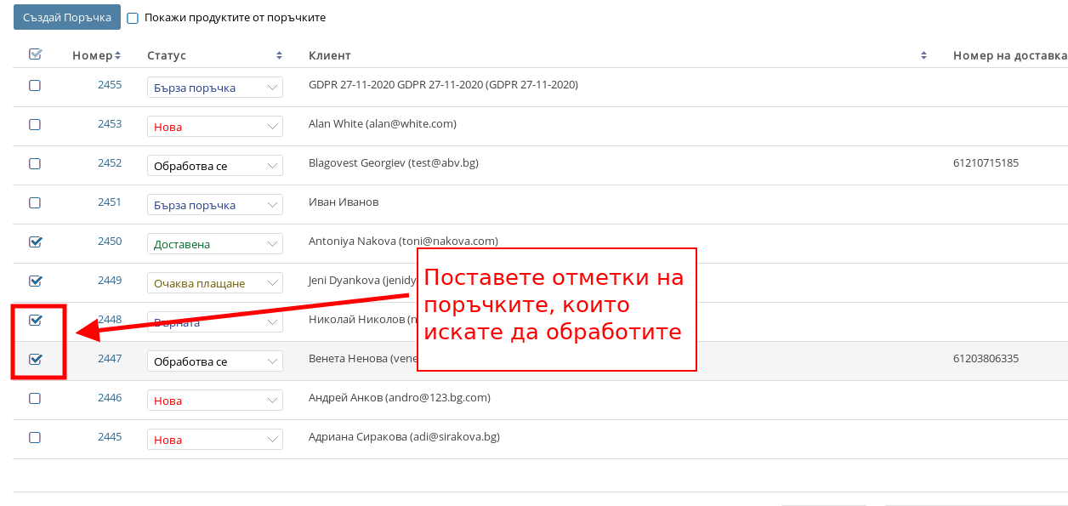1068x506 pixels.
Task: Open Очаква плащане status dropdown
Action: pos(214,283)
